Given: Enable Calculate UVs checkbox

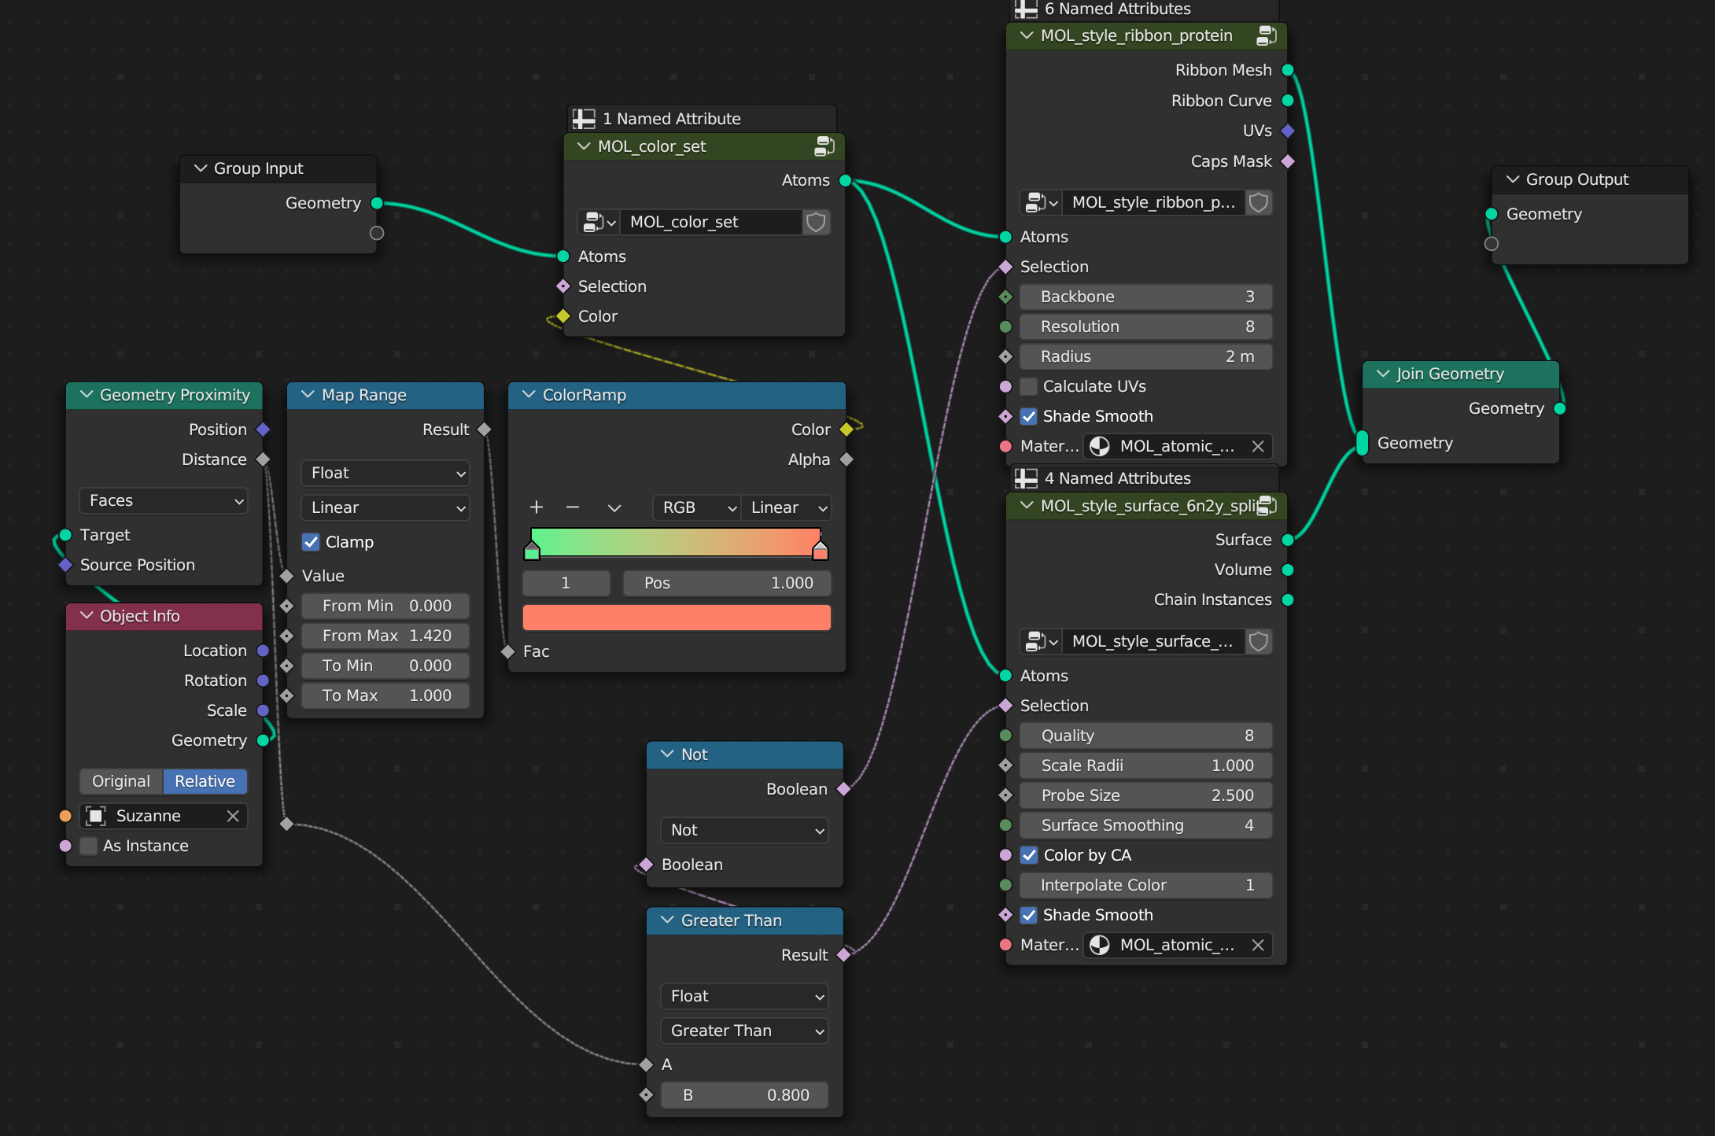Looking at the screenshot, I should tap(1028, 386).
